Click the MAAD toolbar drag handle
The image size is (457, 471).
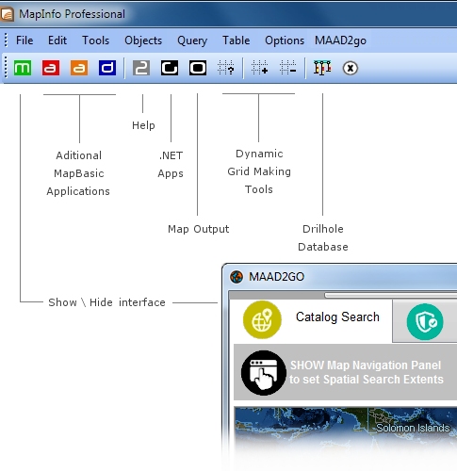pyautogui.click(x=6, y=68)
